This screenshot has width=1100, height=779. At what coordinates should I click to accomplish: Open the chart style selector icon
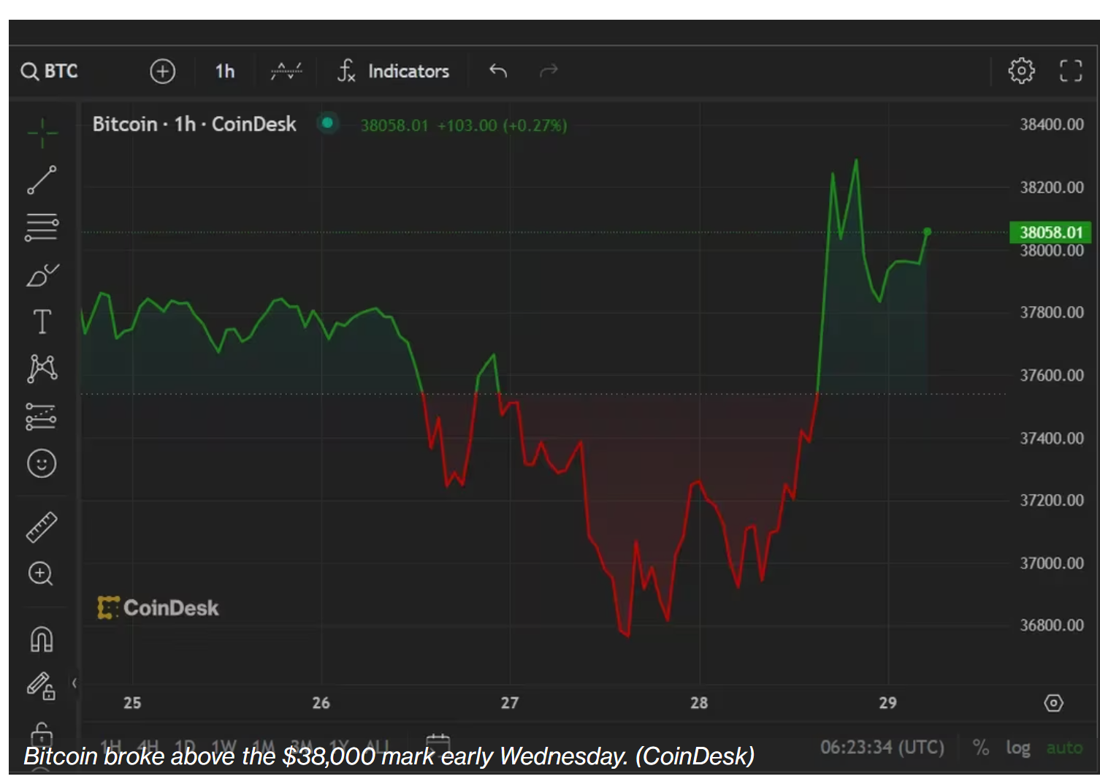pyautogui.click(x=286, y=71)
